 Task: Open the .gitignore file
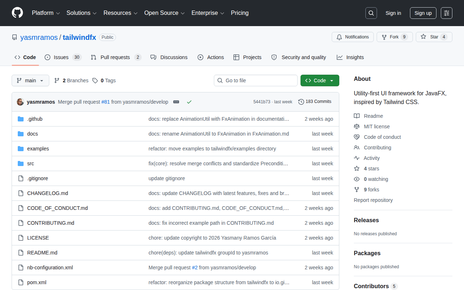(x=38, y=178)
